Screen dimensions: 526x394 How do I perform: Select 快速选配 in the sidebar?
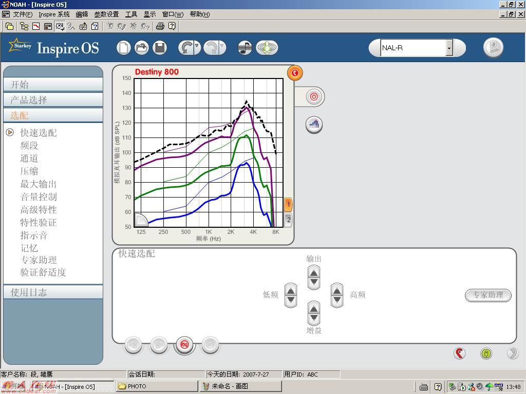point(39,133)
